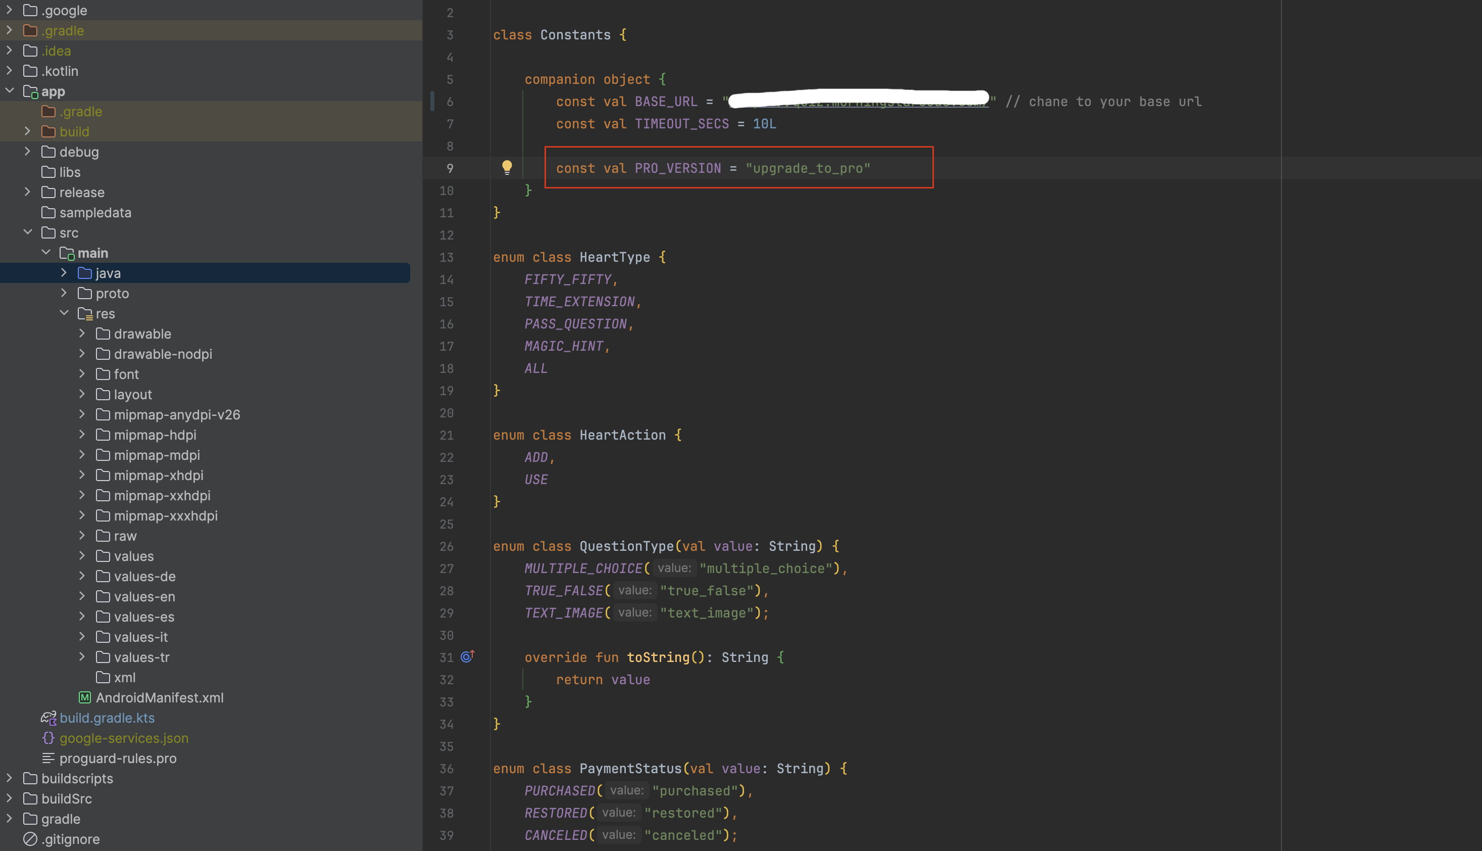Open the .gitignore file
This screenshot has height=851, width=1482.
(71, 839)
